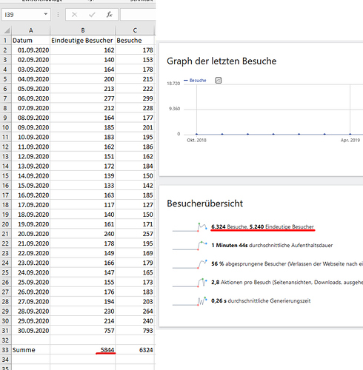This screenshot has height=370, width=363.
Task: Click the Besuche legend label in graph
Action: click(195, 81)
